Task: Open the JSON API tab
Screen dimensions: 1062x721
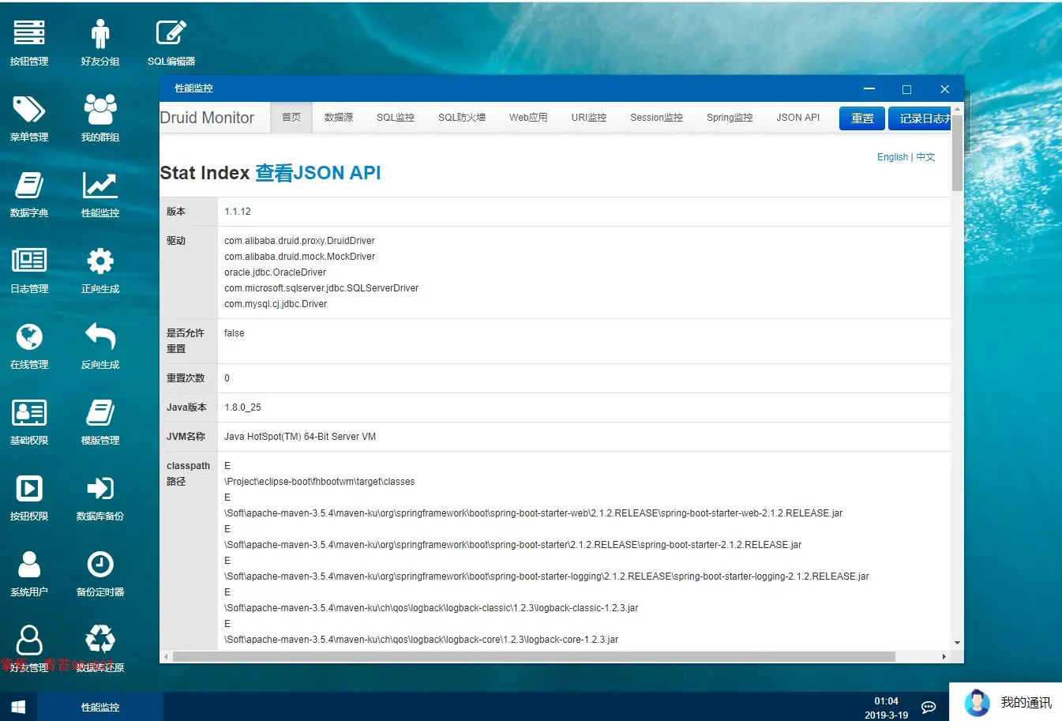Action: tap(797, 117)
